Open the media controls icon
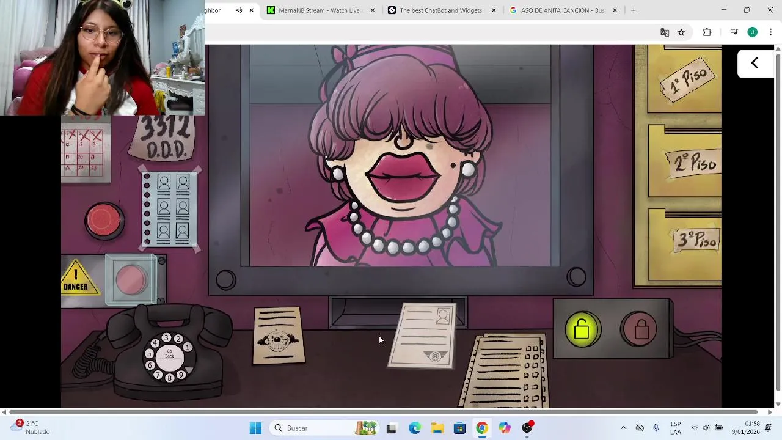The image size is (782, 440). (x=734, y=32)
